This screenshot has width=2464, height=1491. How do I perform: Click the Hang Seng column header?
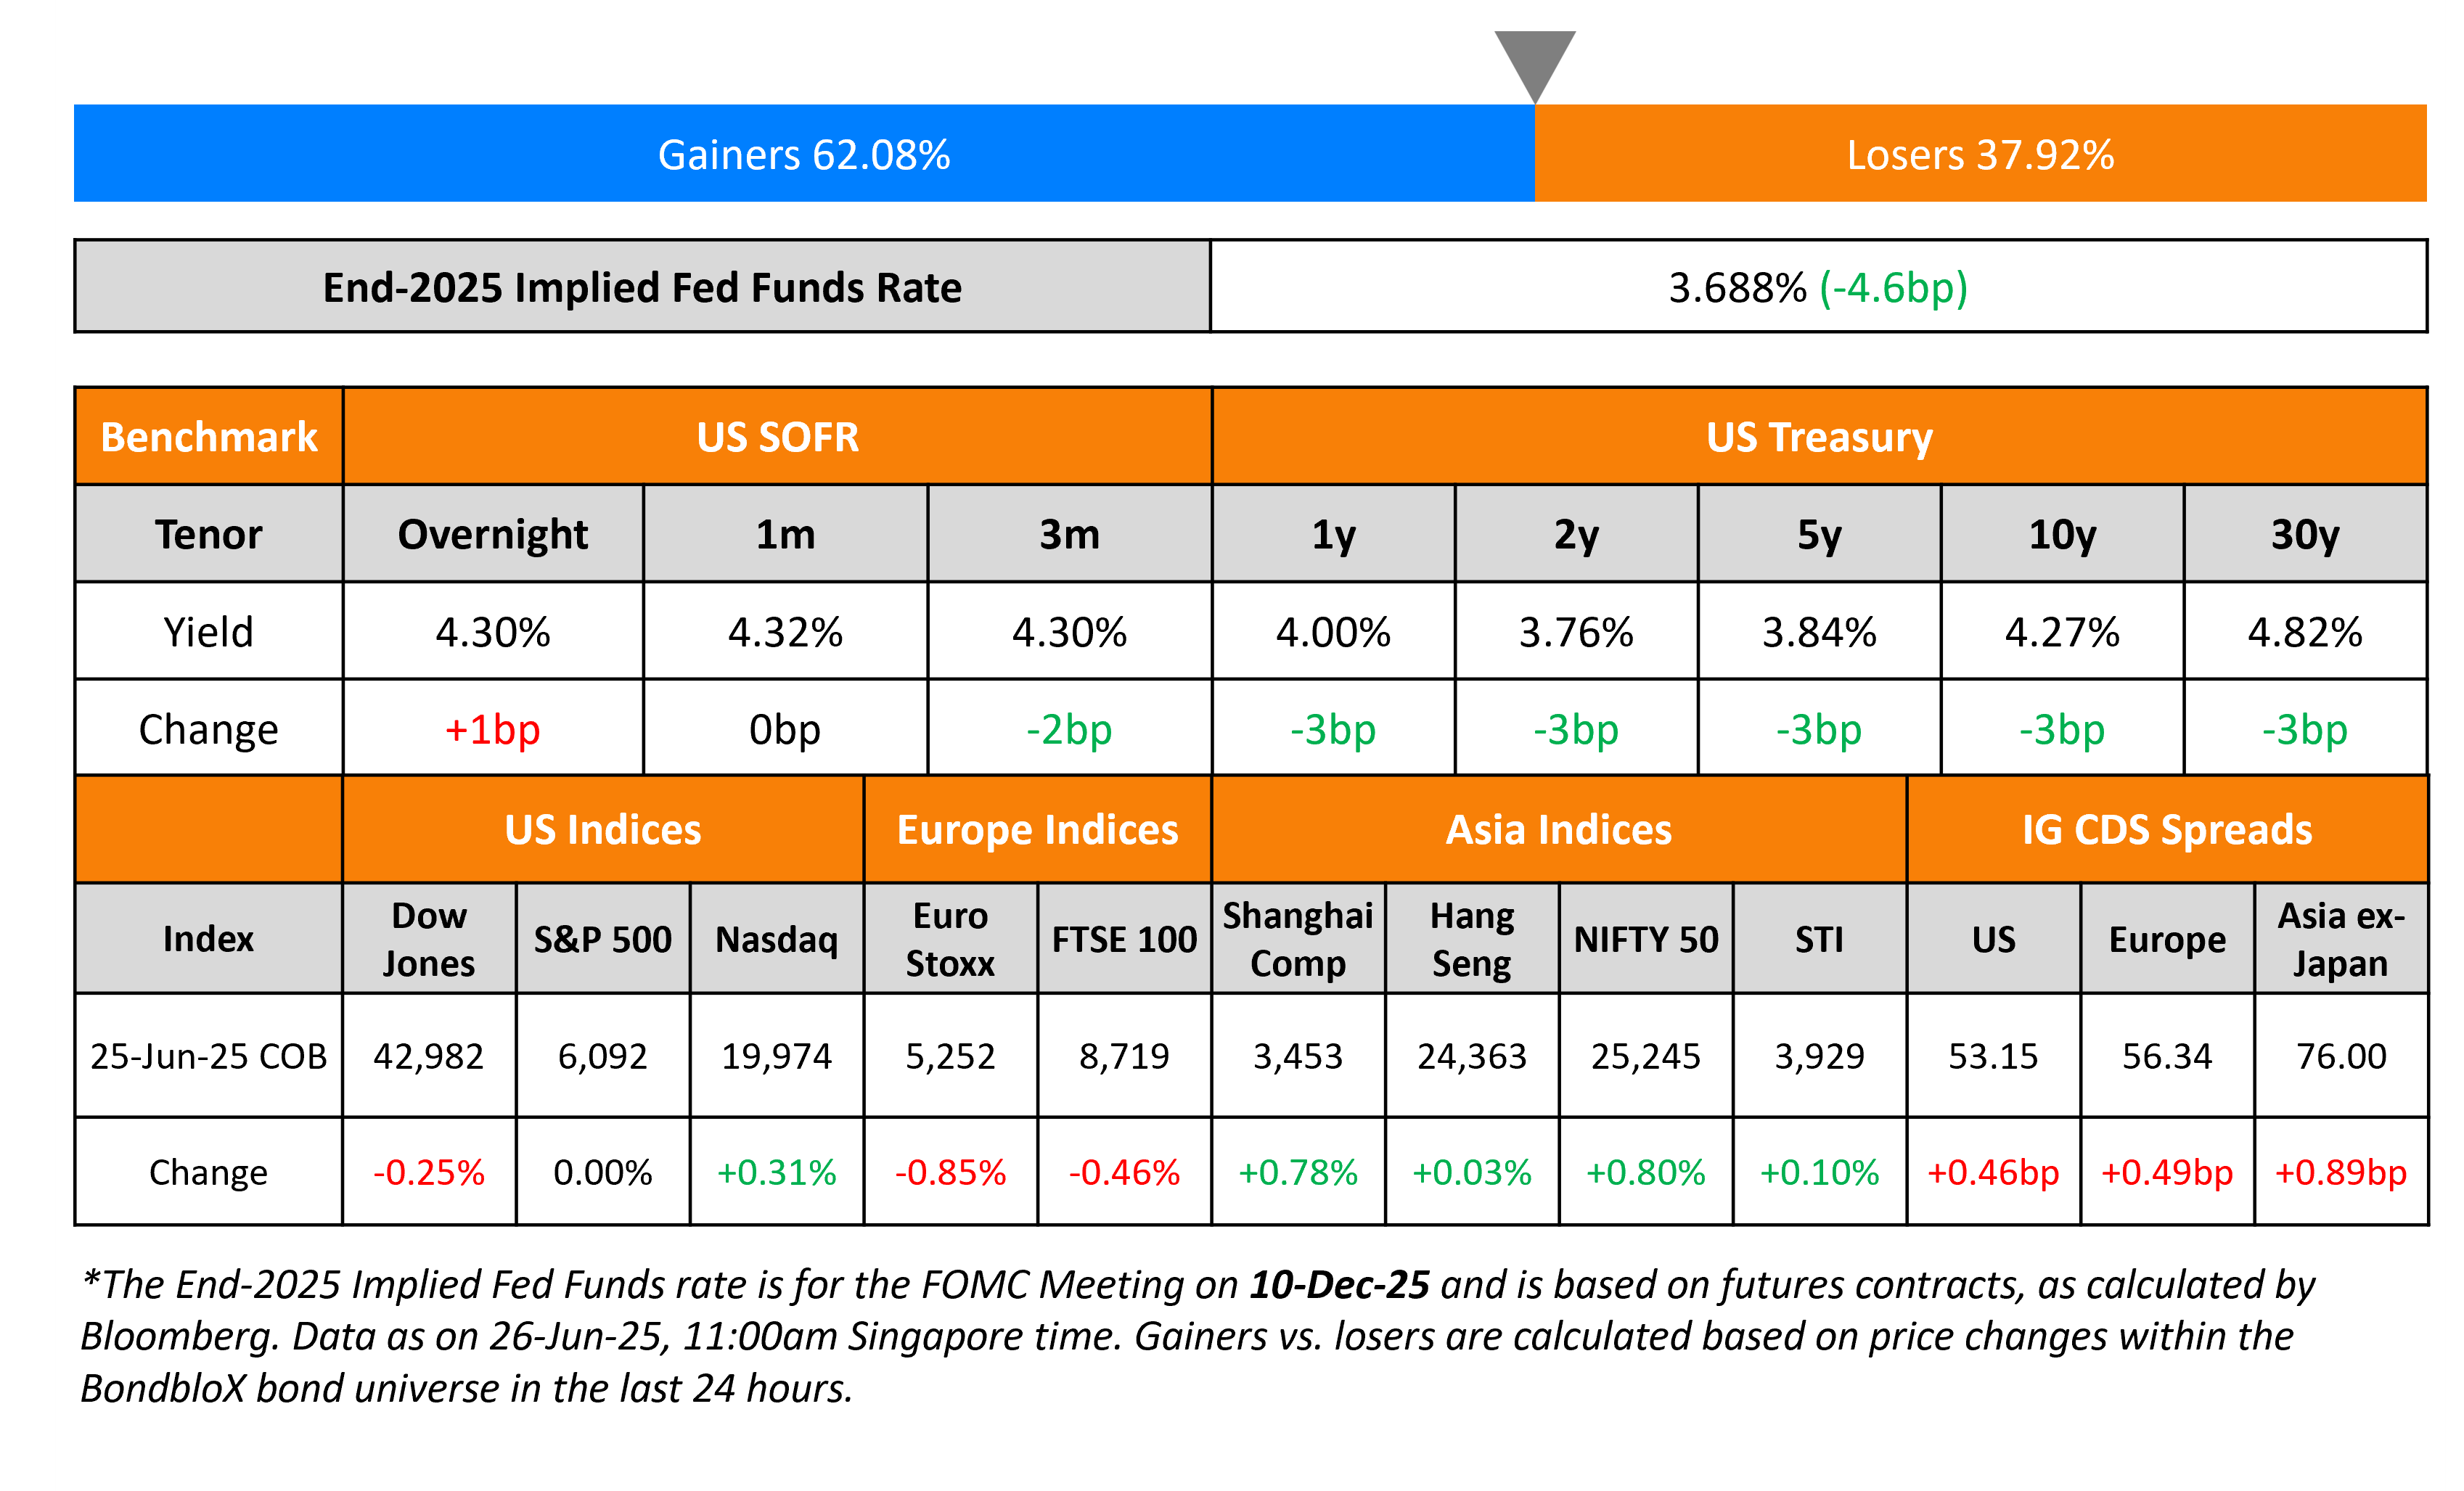click(x=1471, y=939)
